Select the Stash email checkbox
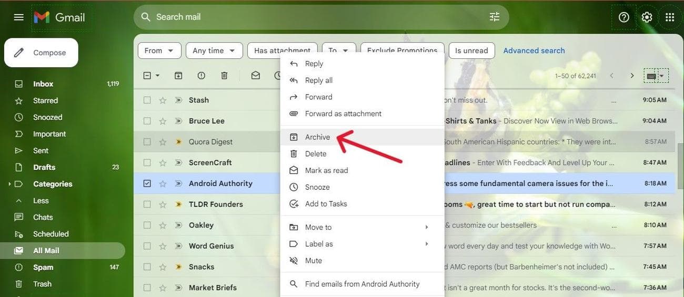Screen dimensions: 684x297 click(x=147, y=100)
